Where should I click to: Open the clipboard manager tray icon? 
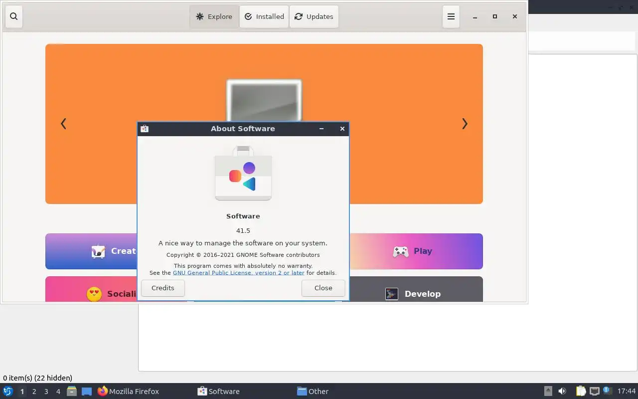coord(581,391)
